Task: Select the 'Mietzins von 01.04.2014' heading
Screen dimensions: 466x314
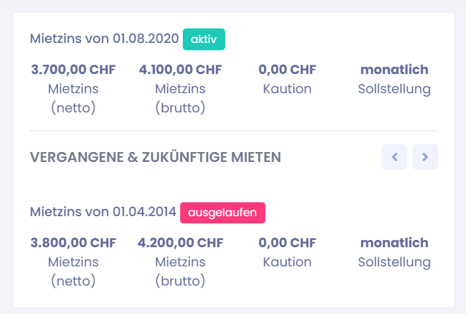Action: tap(103, 212)
